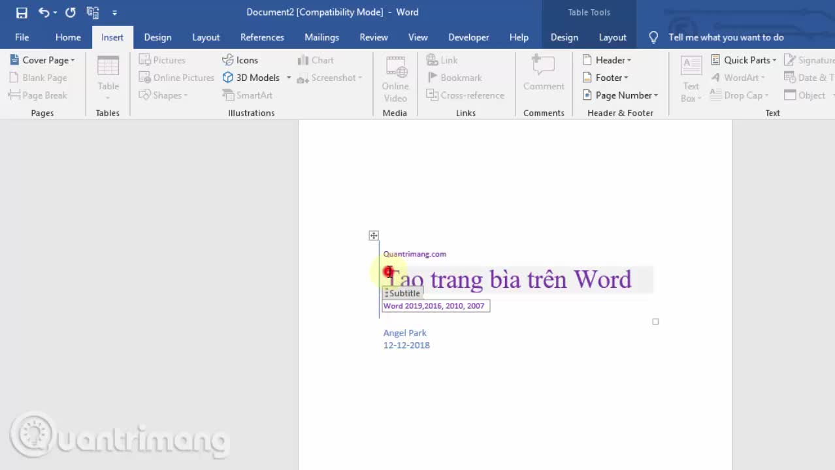835x470 pixels.
Task: Click the title text Tạo trang bìa trên Word
Action: point(510,279)
